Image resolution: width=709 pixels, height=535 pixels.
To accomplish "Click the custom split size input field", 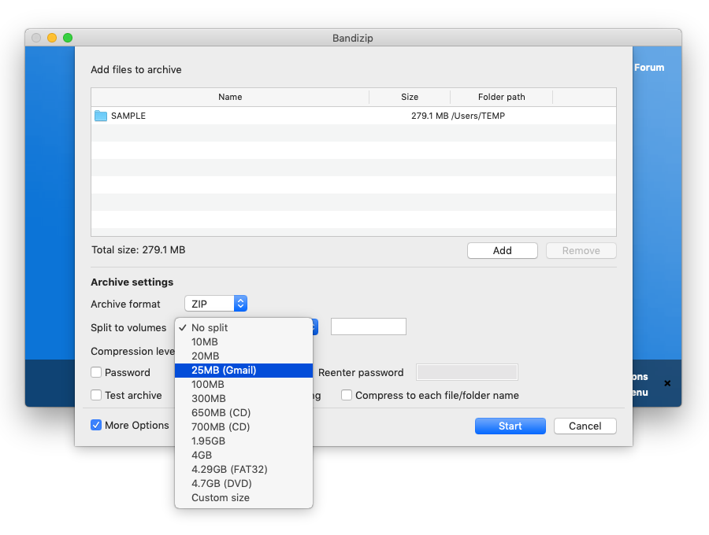I will [x=368, y=327].
